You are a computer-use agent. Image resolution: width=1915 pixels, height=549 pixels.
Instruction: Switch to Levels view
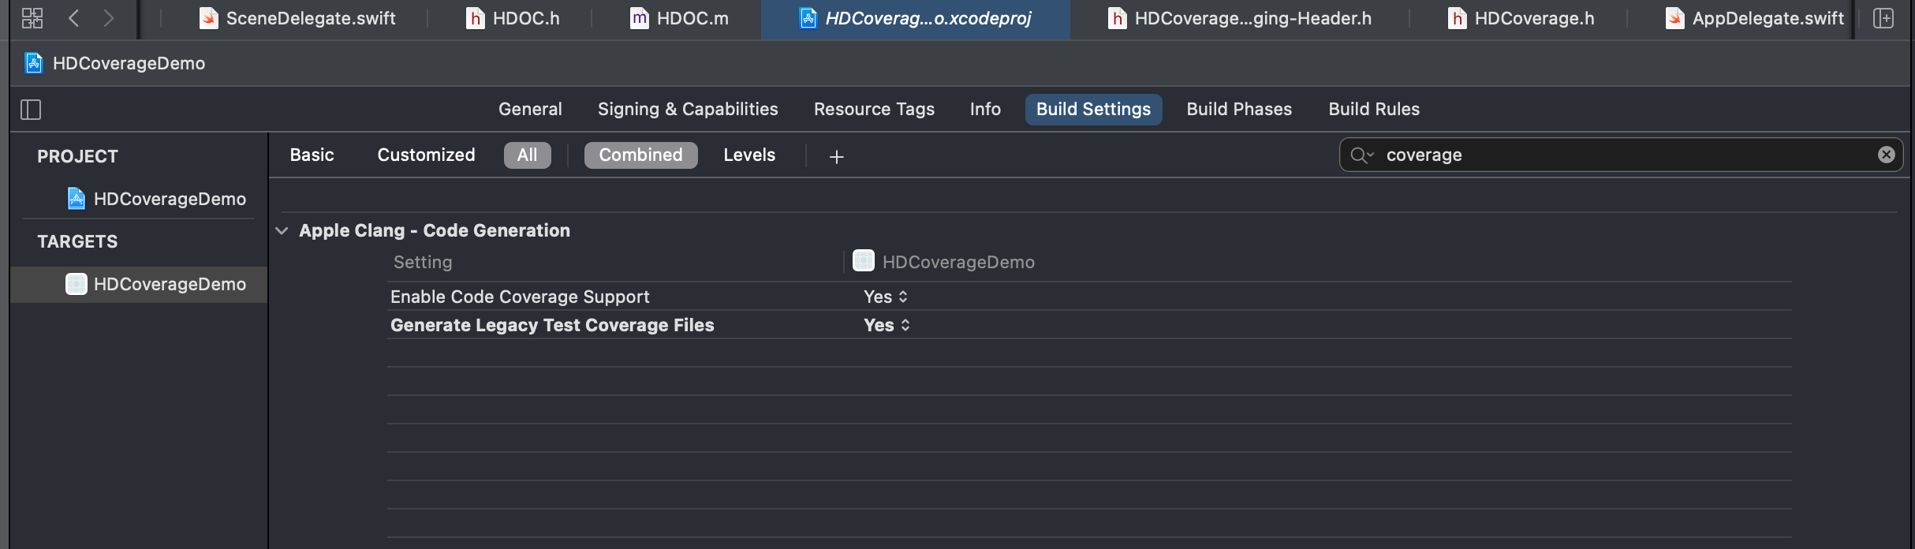749,155
